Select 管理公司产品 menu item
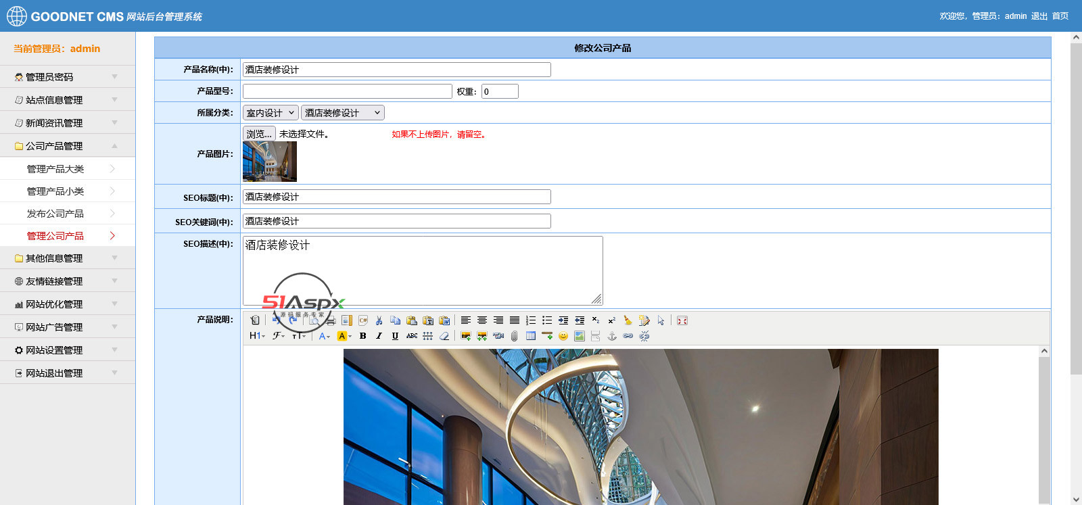This screenshot has height=505, width=1082. pyautogui.click(x=68, y=235)
